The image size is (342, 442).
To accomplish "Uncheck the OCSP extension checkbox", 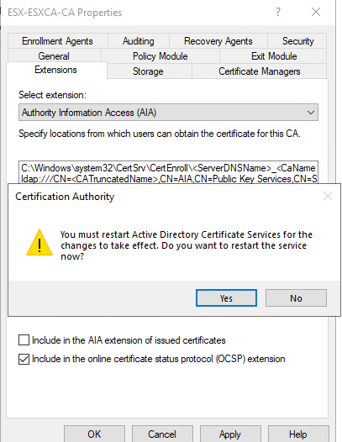I will [x=24, y=359].
